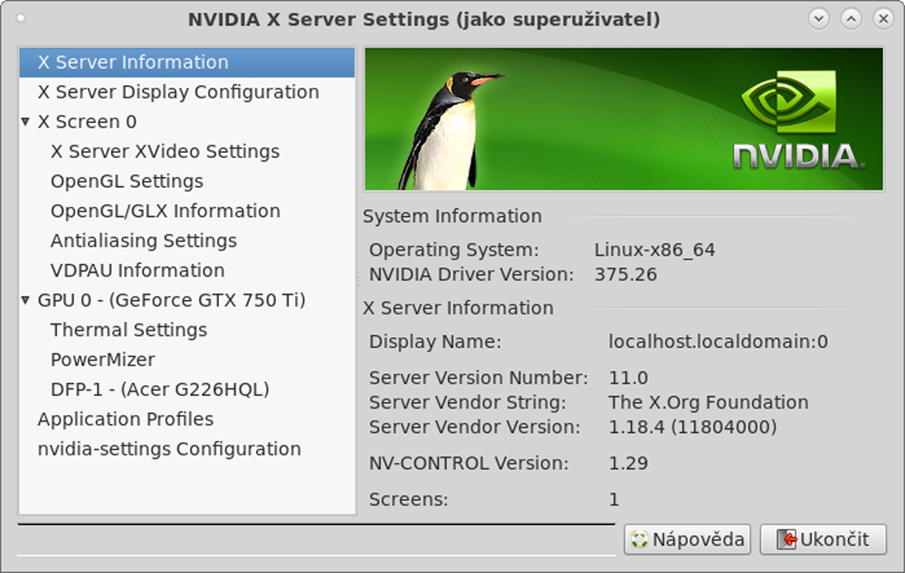
Task: Click The X.Org Foundation vendor string
Action: (x=709, y=402)
